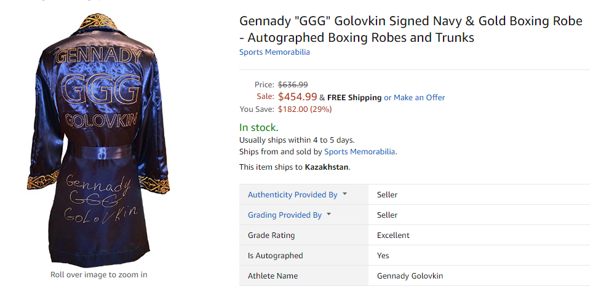Click the green In stock status
Image resolution: width=601 pixels, height=289 pixels.
point(258,127)
